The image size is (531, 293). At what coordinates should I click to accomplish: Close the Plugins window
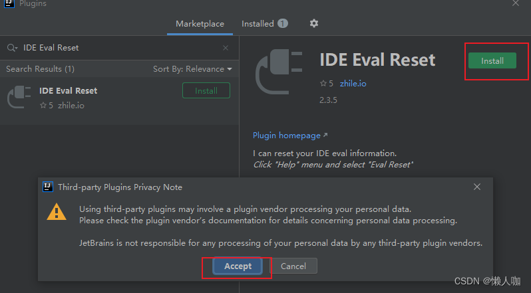(516, 3)
